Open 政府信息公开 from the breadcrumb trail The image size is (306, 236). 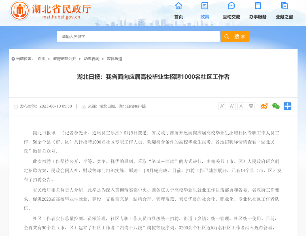point(65,59)
